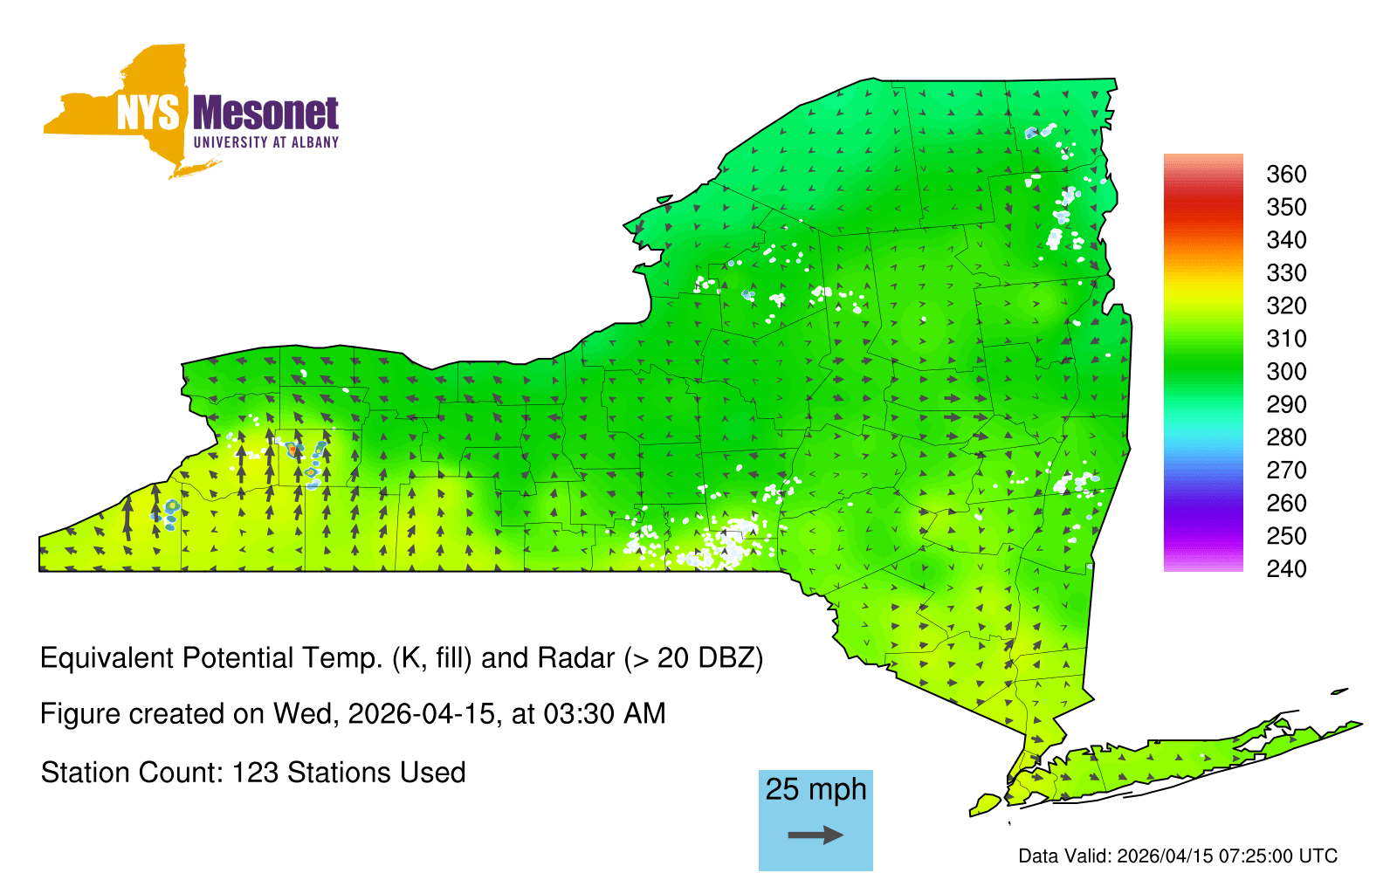The height and width of the screenshot is (873, 1397).
Task: Click the Figure created on timestamp line
Action: click(x=353, y=714)
